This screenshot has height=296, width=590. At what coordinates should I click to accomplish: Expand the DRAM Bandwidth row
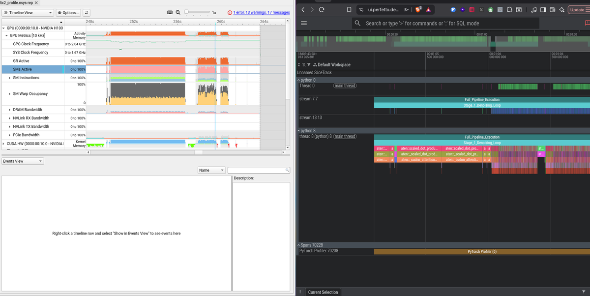[10, 110]
